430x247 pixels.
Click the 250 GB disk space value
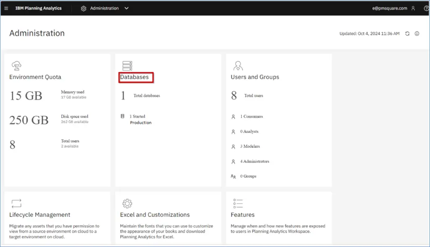point(29,120)
